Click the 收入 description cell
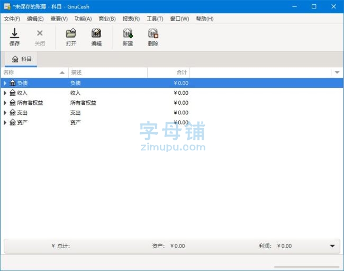Viewport: 344px width, 271px height. pos(76,93)
